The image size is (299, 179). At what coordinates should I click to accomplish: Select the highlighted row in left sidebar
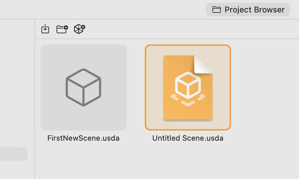coord(13,154)
